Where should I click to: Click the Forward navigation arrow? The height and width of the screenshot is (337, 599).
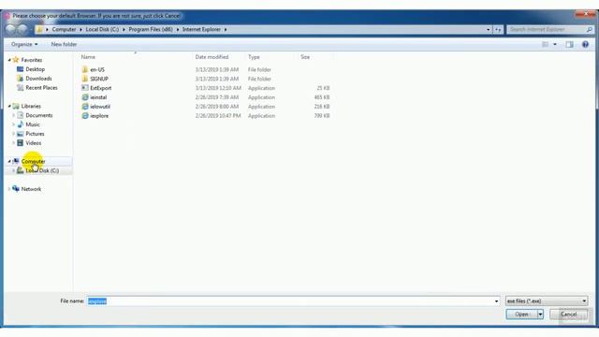[22, 29]
